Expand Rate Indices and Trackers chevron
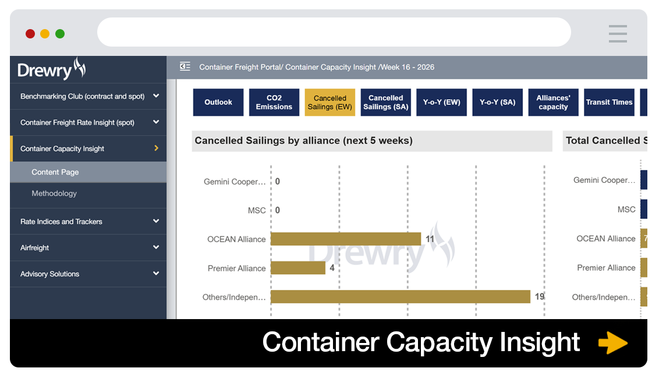Viewport: 659px width, 375px height. coord(156,221)
